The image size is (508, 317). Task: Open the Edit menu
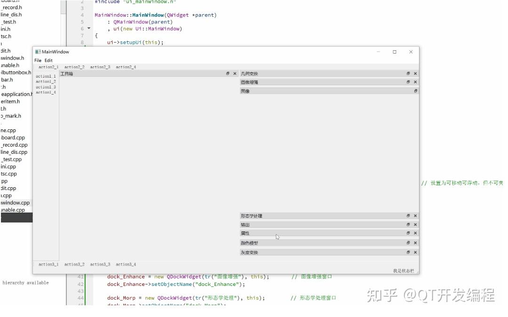[x=48, y=60]
